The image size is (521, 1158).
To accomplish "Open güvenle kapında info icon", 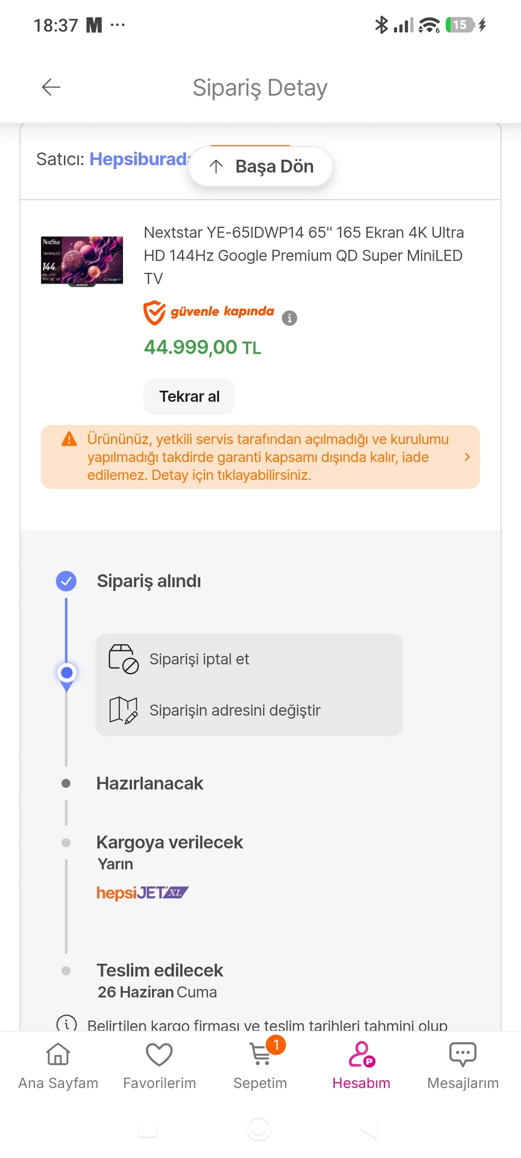I will point(289,318).
